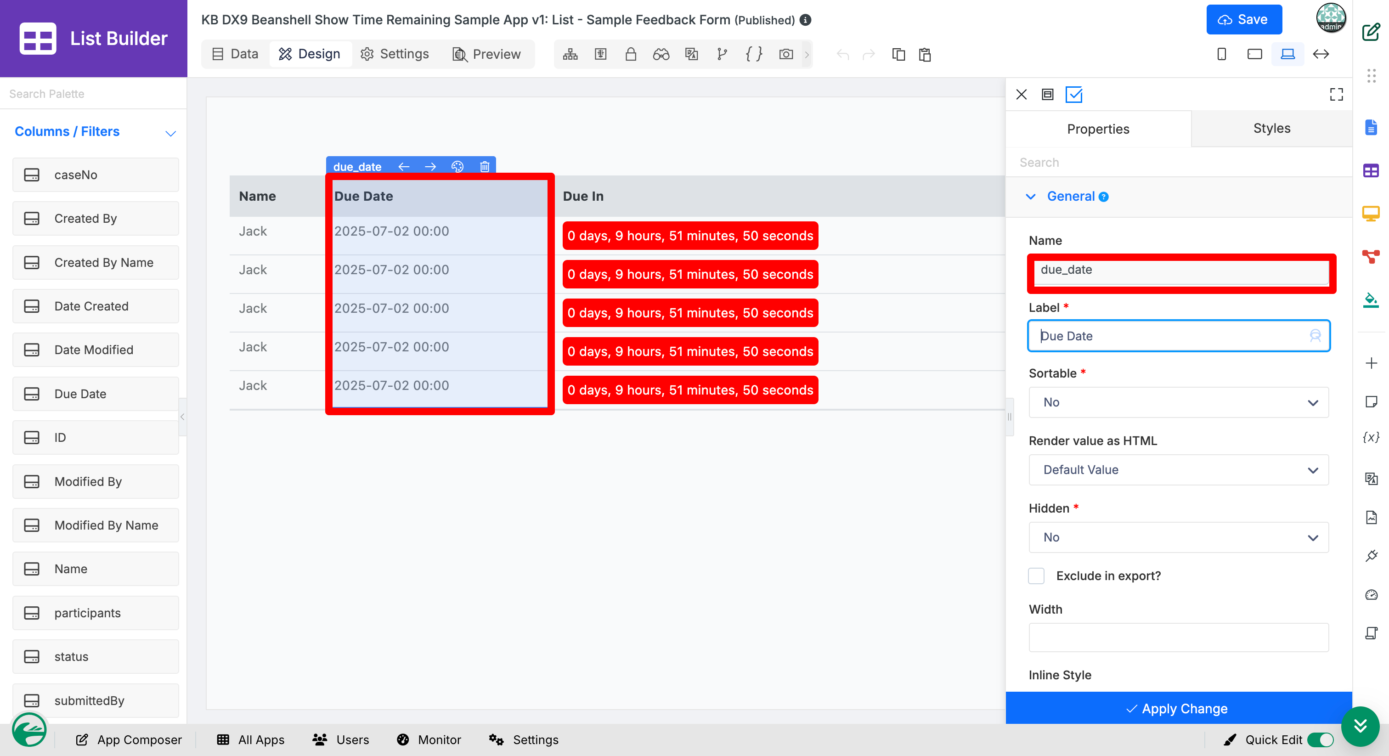Click the branch/diff checker icon
This screenshot has width=1389, height=756.
point(722,54)
